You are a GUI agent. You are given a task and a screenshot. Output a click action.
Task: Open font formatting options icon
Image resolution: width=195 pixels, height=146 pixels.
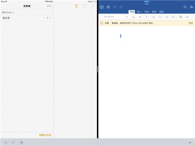(x=134, y=17)
